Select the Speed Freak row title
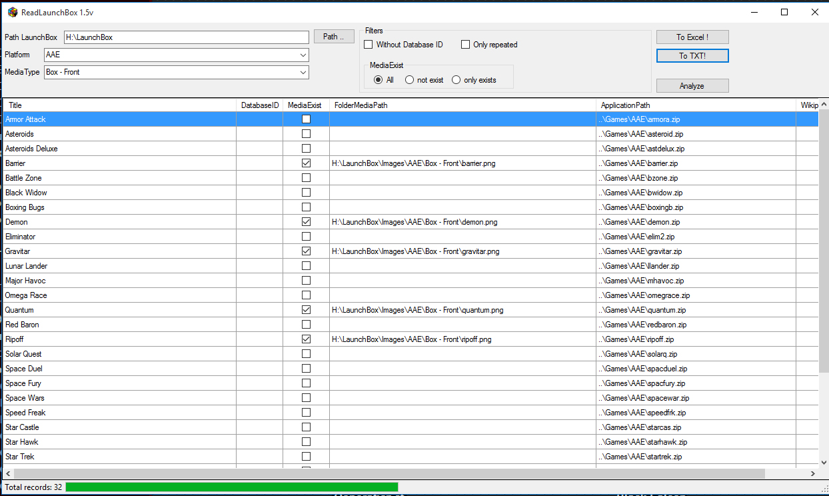The image size is (829, 496). pyautogui.click(x=25, y=413)
